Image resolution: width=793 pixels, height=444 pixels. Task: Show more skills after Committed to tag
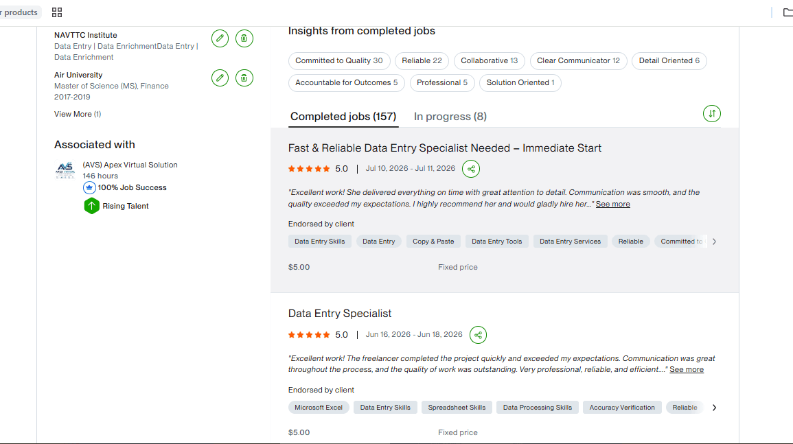click(714, 242)
